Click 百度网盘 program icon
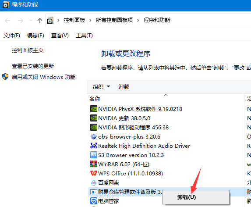 pos(94,182)
